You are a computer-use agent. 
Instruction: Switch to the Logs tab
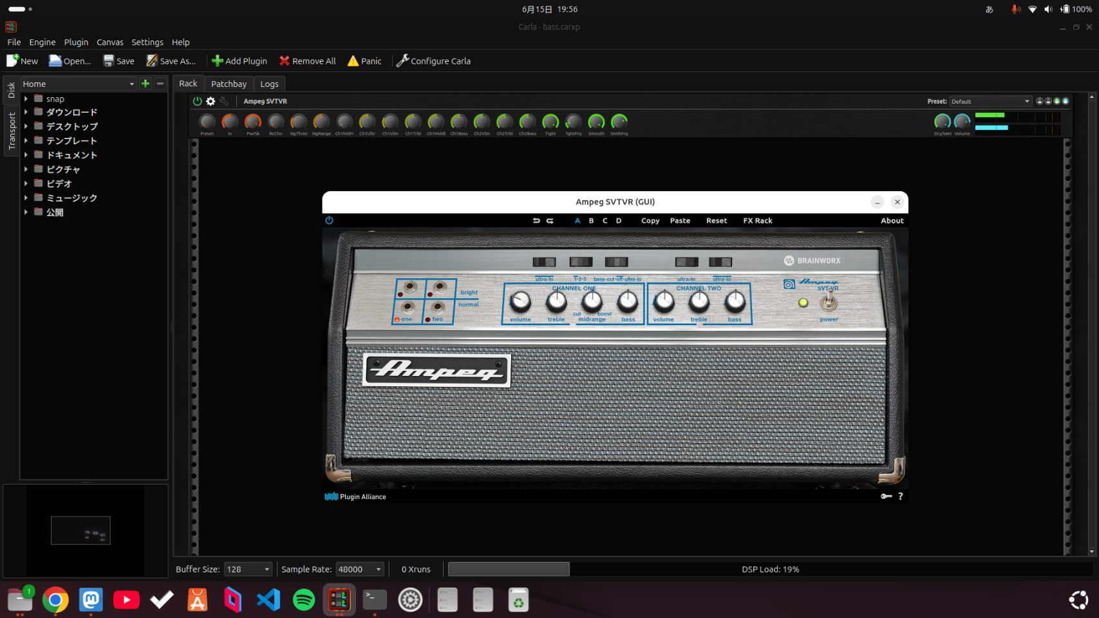pos(269,84)
